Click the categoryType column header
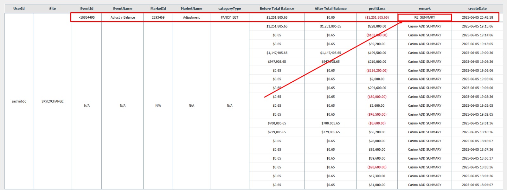Image resolution: width=507 pixels, height=190 pixels. (229, 9)
